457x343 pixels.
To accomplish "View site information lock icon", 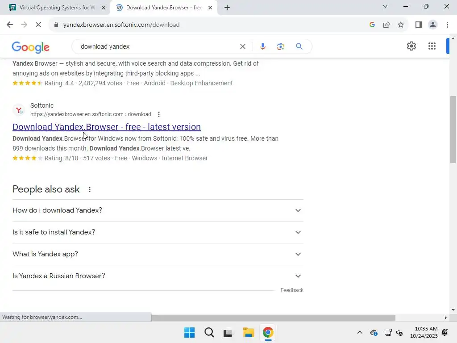I will click(56, 25).
